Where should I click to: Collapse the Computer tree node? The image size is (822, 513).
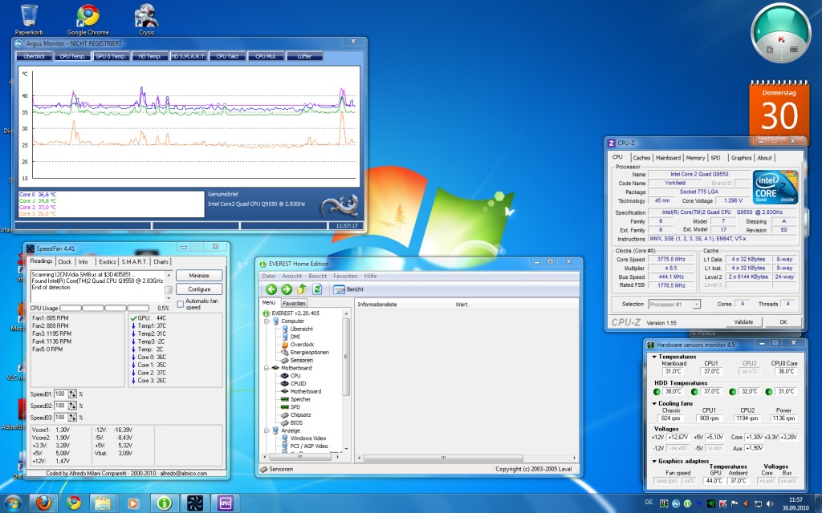(x=267, y=321)
